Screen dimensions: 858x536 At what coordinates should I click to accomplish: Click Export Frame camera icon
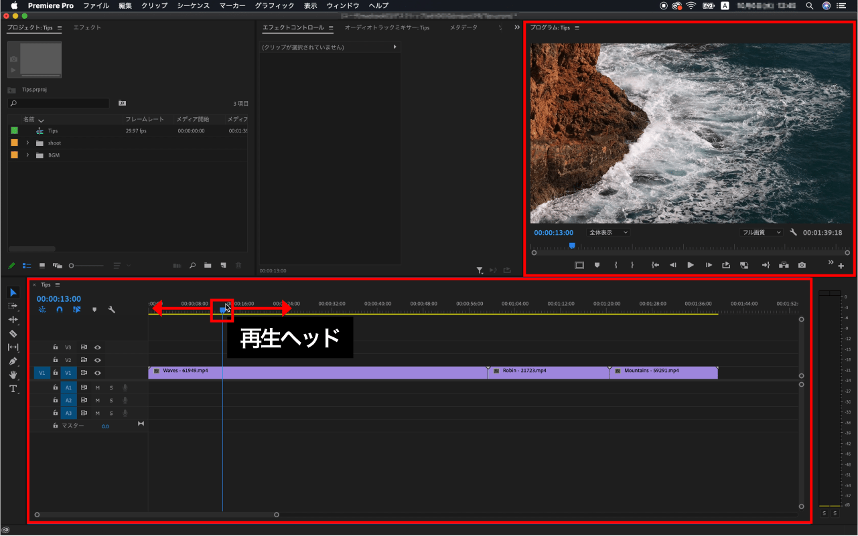[x=802, y=265]
